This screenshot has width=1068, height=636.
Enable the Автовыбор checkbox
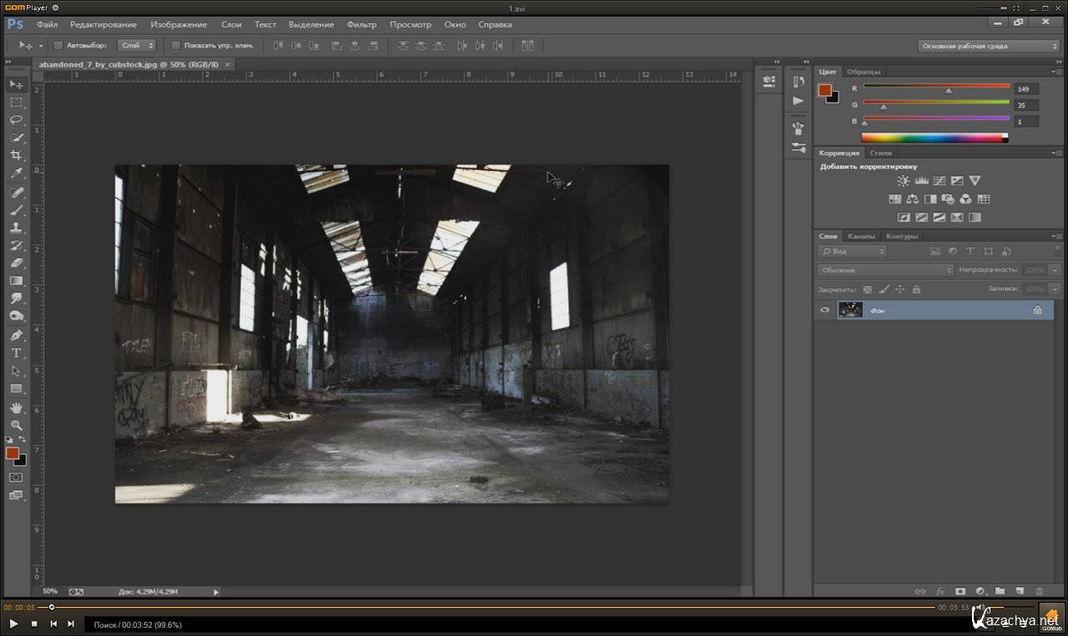click(x=58, y=45)
